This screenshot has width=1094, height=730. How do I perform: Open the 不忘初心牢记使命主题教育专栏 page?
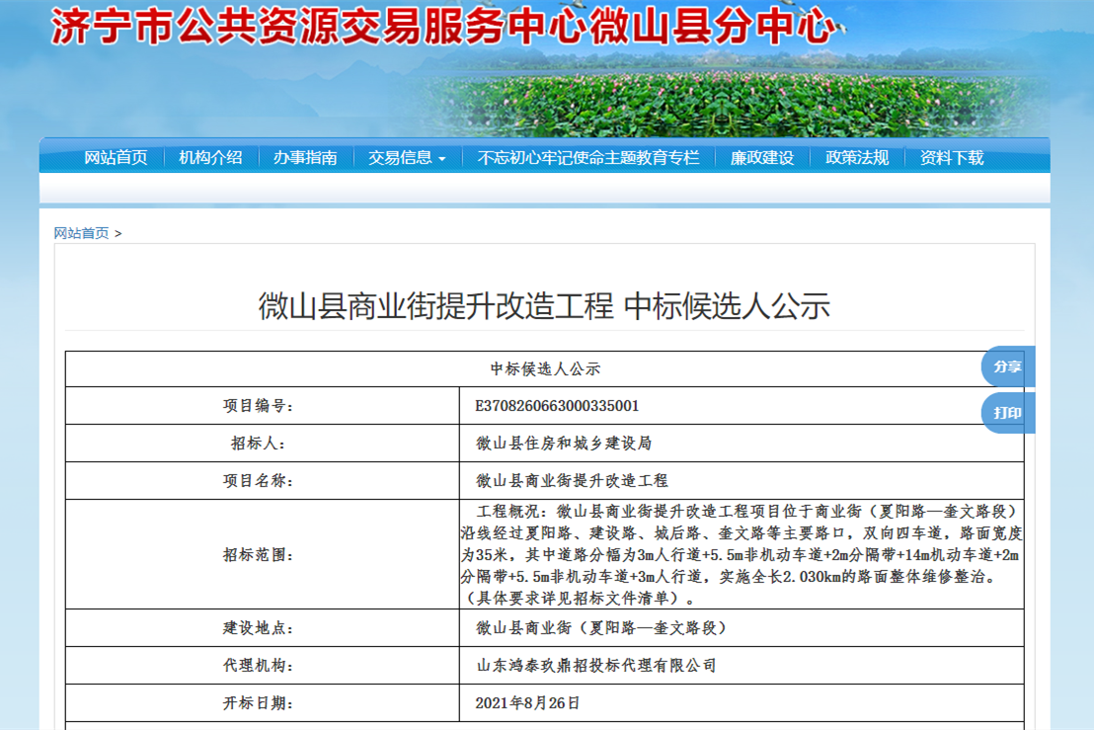[x=587, y=158]
